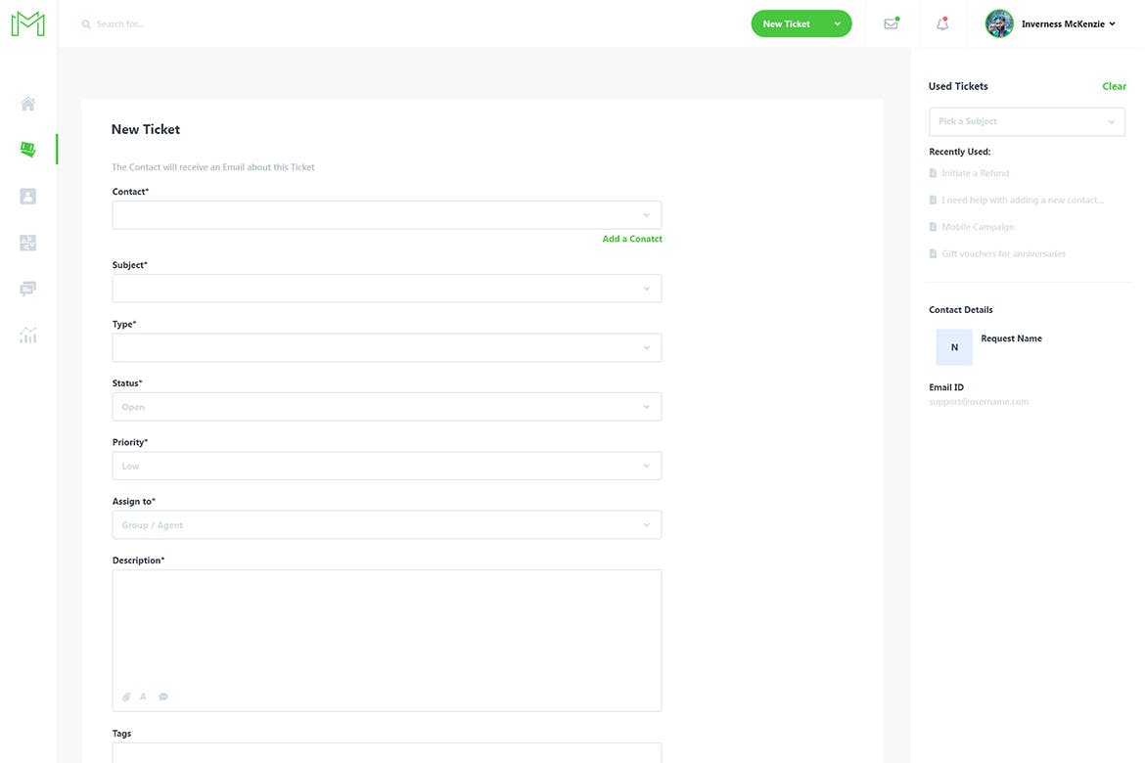Click the chat messages sidebar icon
The height and width of the screenshot is (763, 1145).
(27, 289)
